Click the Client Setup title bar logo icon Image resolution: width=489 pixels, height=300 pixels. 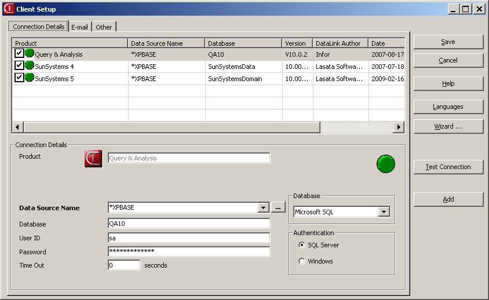click(x=9, y=9)
